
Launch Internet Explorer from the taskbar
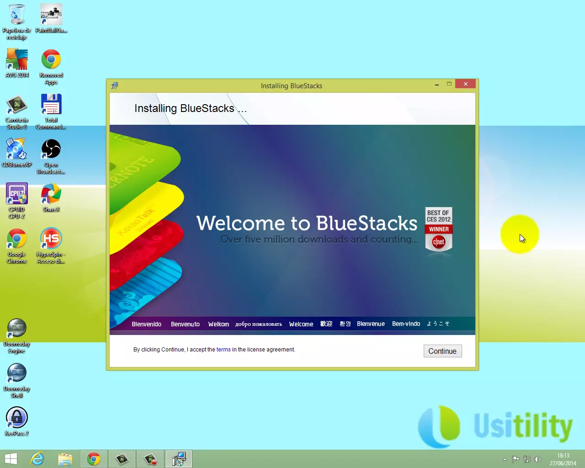37,459
